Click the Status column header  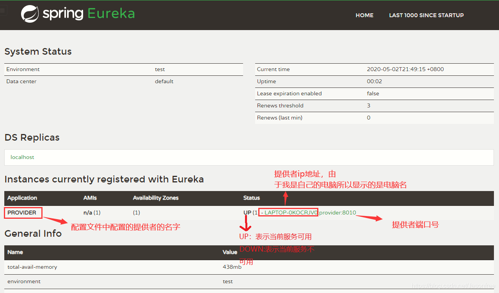[x=252, y=198]
